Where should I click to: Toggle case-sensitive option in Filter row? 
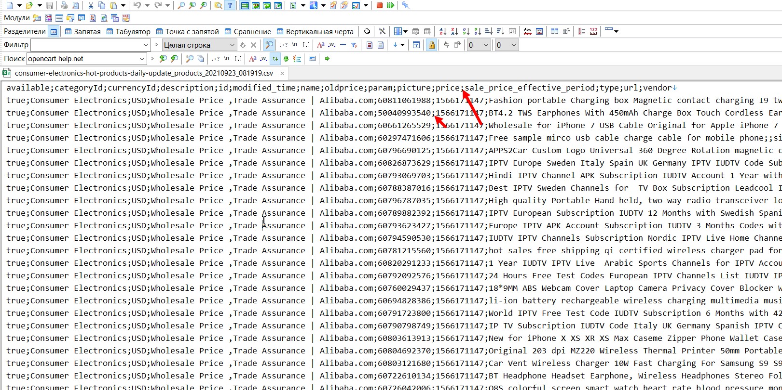320,45
